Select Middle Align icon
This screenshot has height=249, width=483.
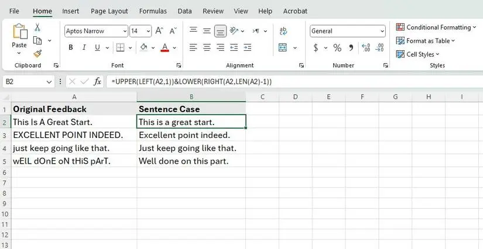pos(207,31)
